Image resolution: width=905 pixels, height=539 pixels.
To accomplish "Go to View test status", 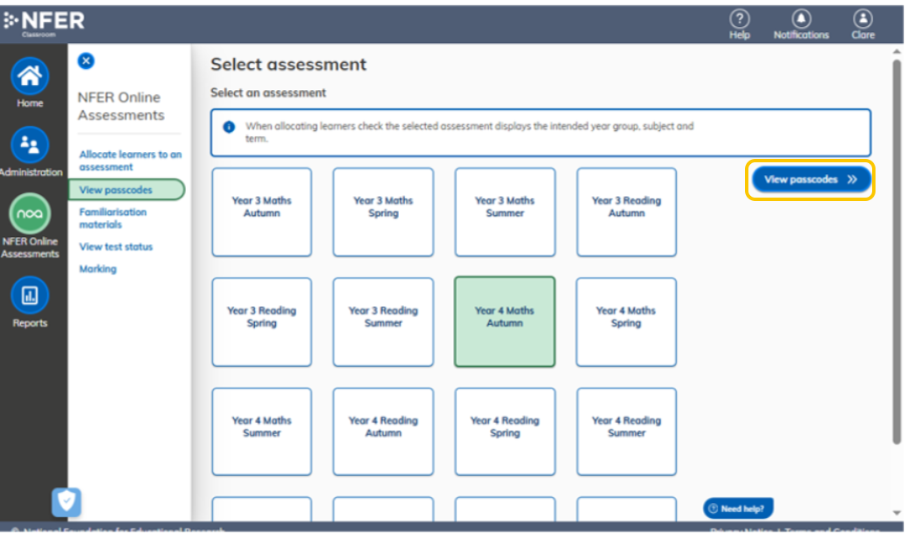I will [x=116, y=246].
